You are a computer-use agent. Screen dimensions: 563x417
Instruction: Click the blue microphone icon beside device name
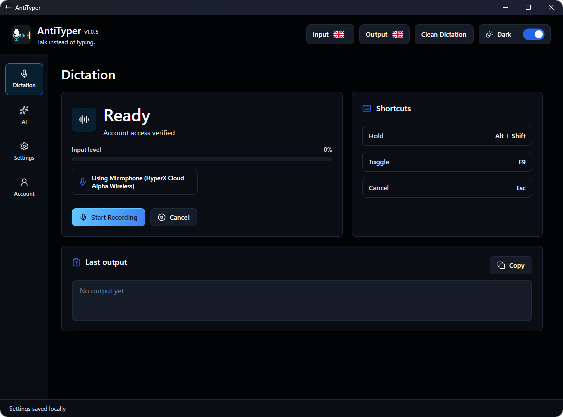click(x=83, y=182)
